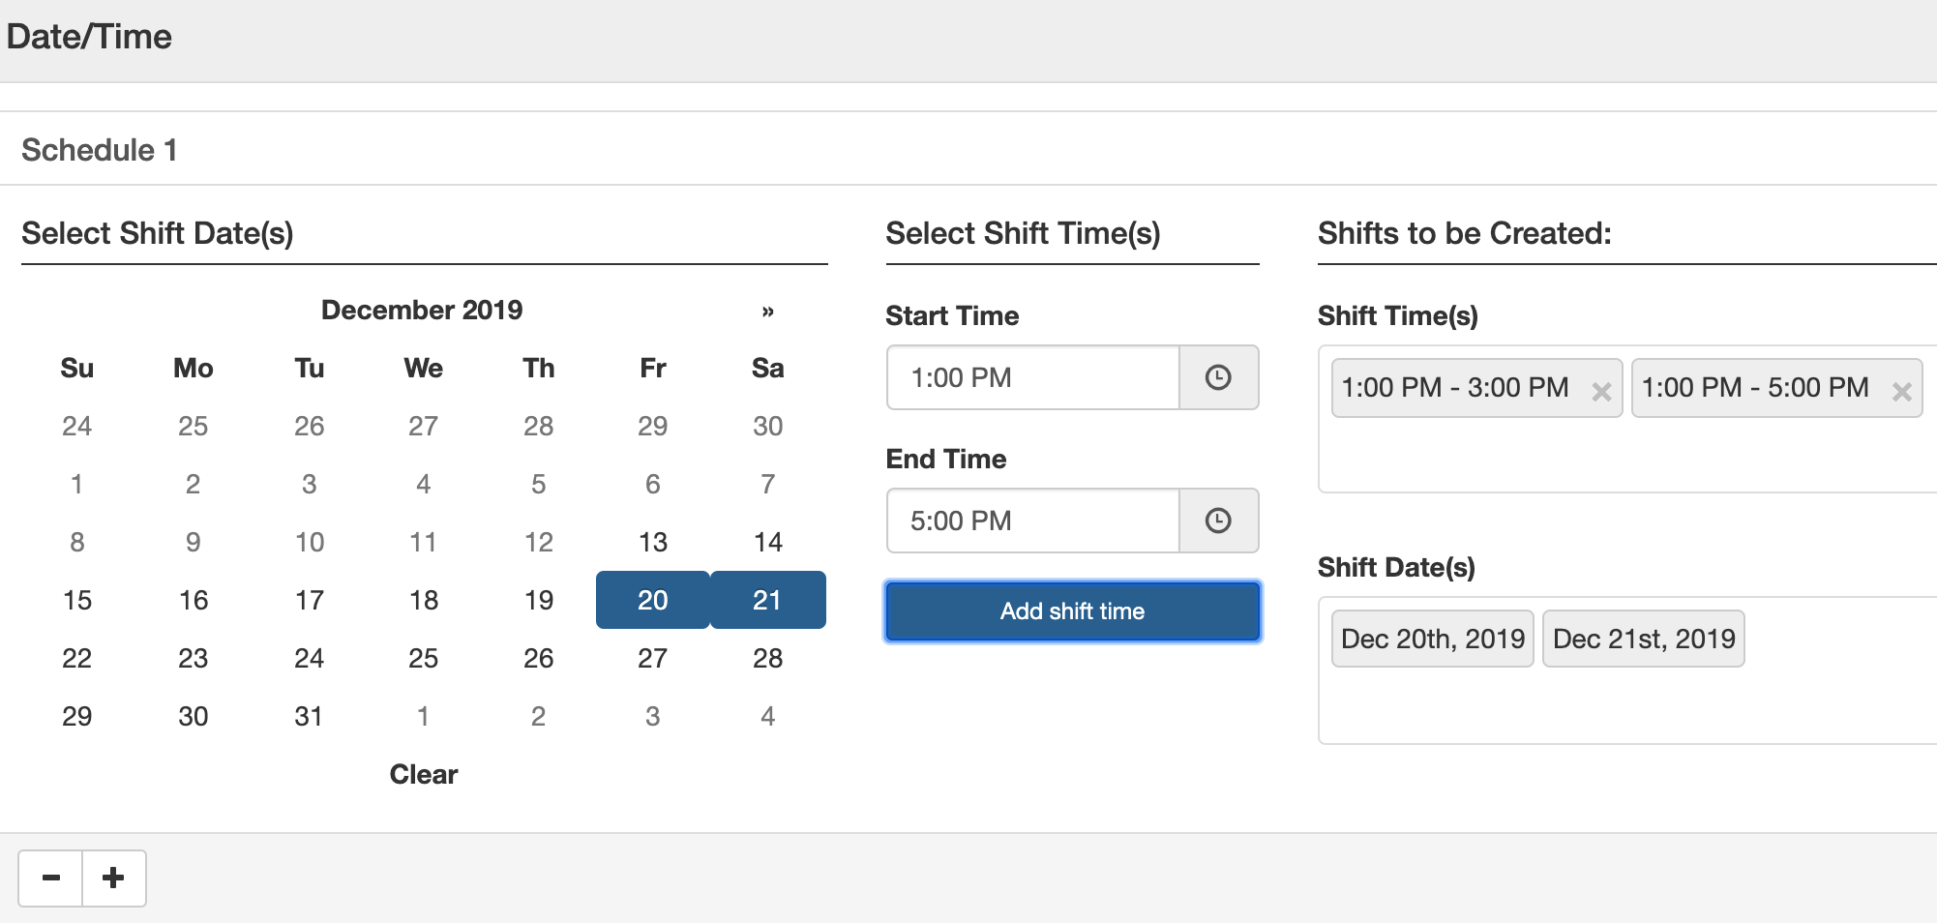Select December 31 on the calendar
The height and width of the screenshot is (923, 1937).
[x=309, y=716]
